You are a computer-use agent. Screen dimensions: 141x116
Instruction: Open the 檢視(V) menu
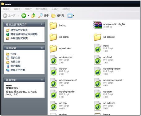[29, 9]
